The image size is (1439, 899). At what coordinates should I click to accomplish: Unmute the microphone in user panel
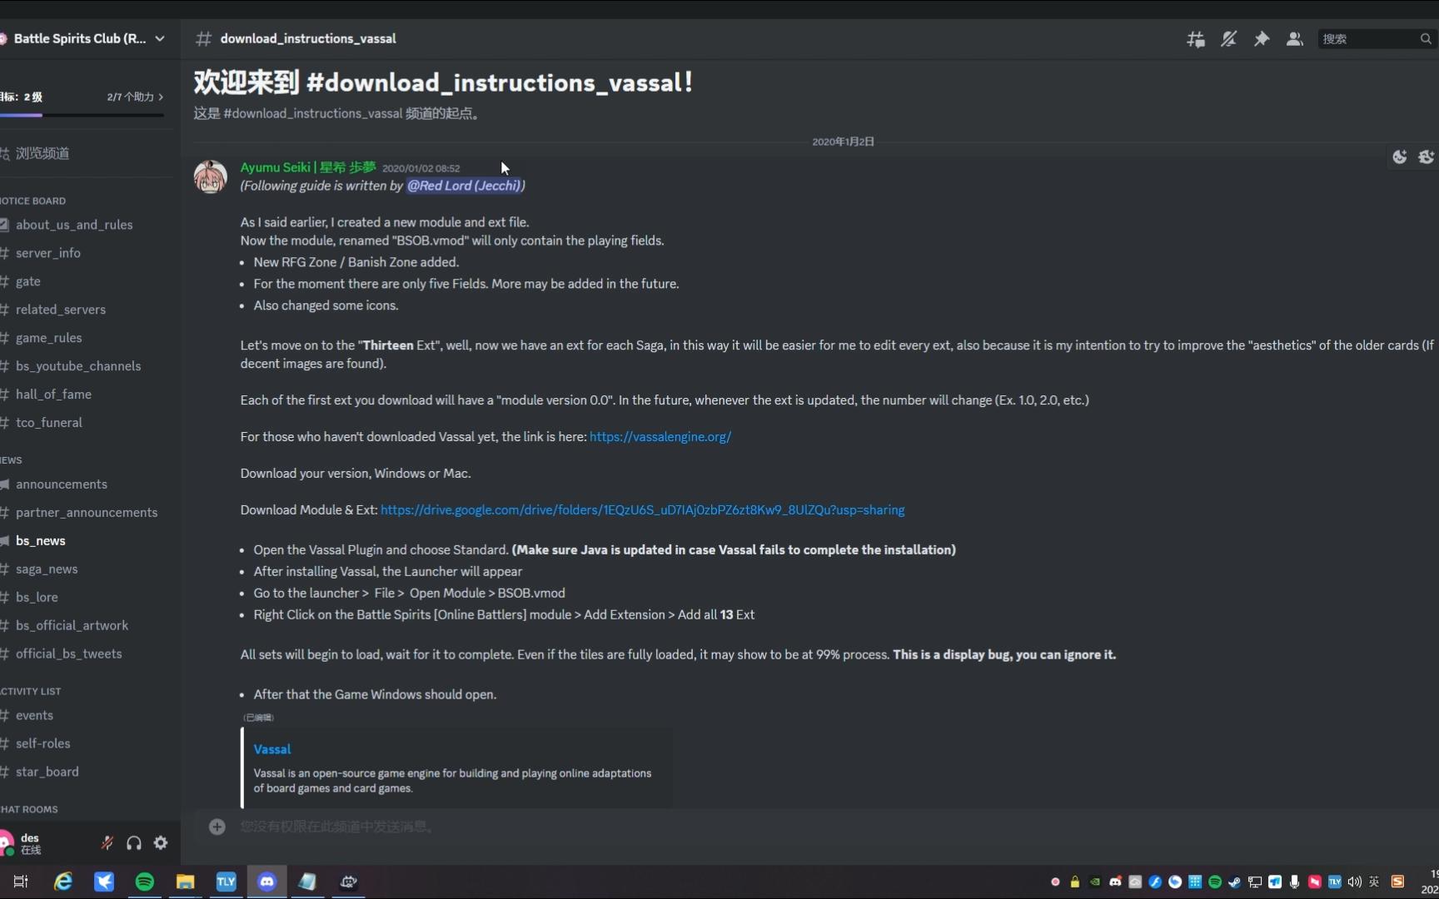coord(107,843)
